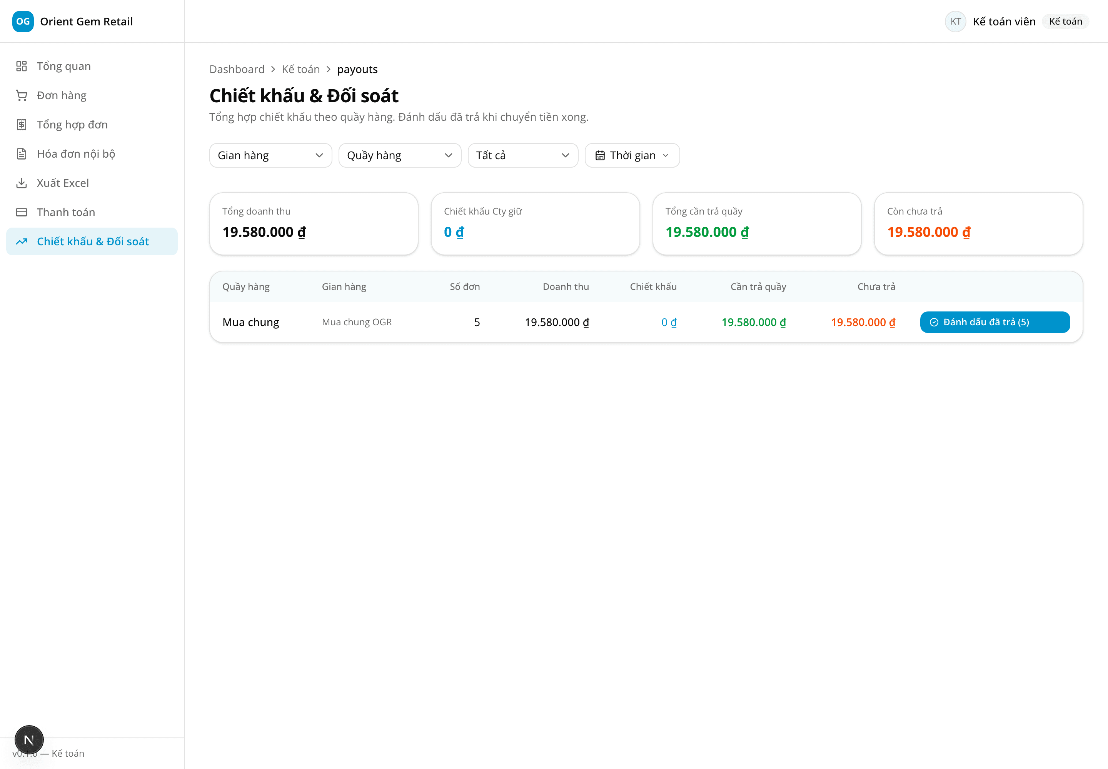Click the Dashboard breadcrumb link

pos(237,69)
